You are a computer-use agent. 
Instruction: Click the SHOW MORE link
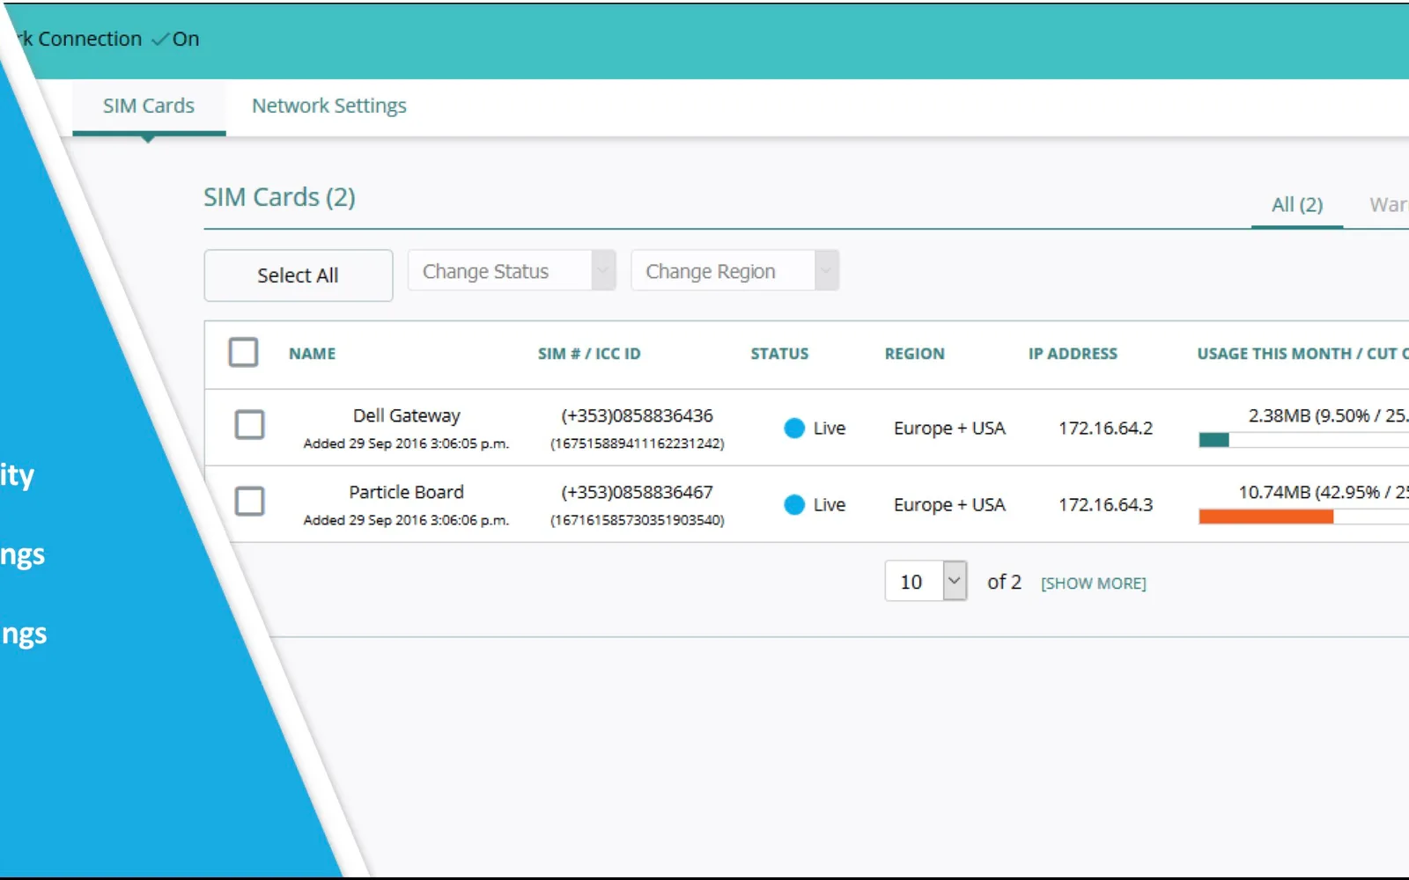(x=1093, y=583)
